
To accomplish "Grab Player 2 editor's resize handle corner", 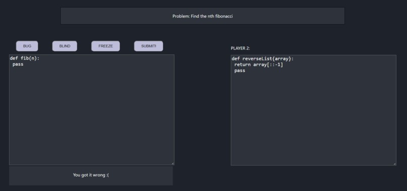I will click(394, 164).
